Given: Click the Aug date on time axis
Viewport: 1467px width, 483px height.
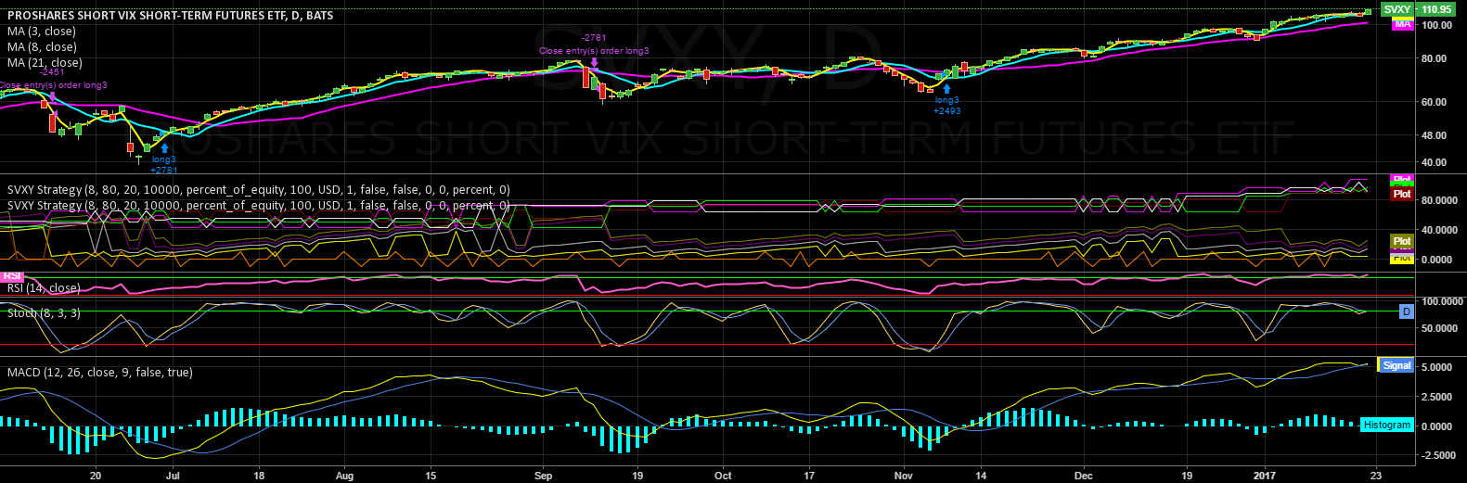Looking at the screenshot, I should pyautogui.click(x=344, y=476).
